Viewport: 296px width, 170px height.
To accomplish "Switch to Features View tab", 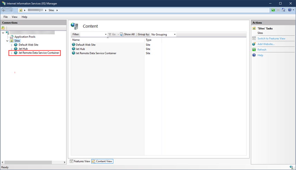I will [80, 161].
